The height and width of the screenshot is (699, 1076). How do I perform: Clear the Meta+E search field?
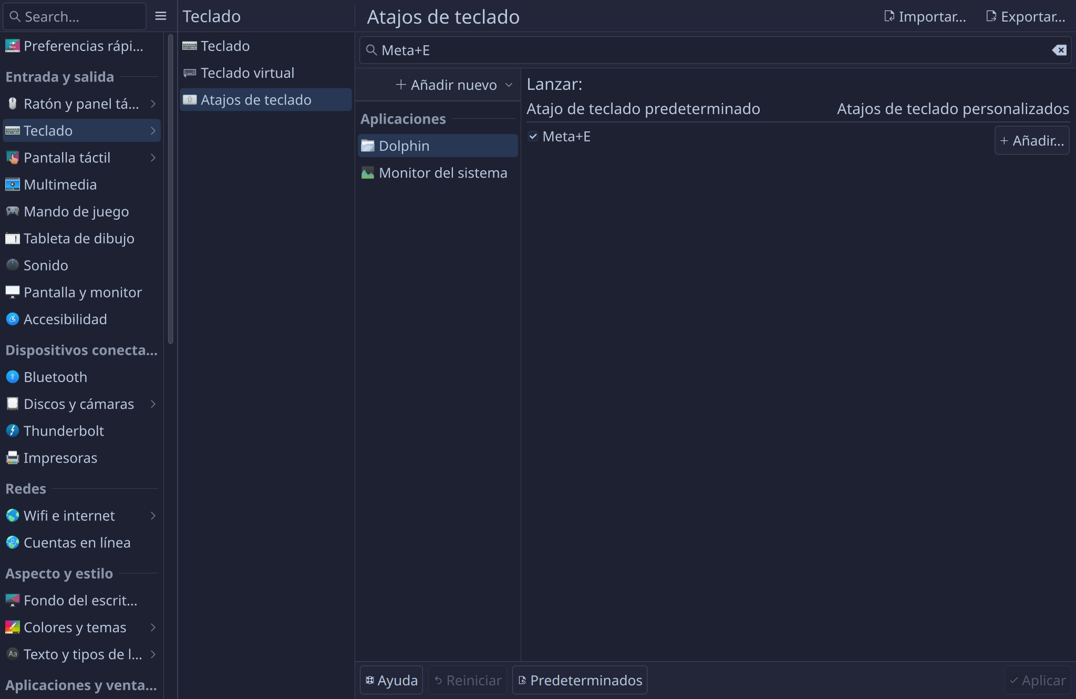[x=1059, y=50]
